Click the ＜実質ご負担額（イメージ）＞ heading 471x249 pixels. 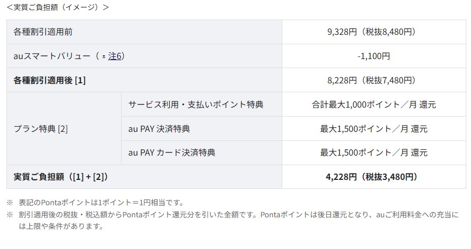[x=58, y=7]
